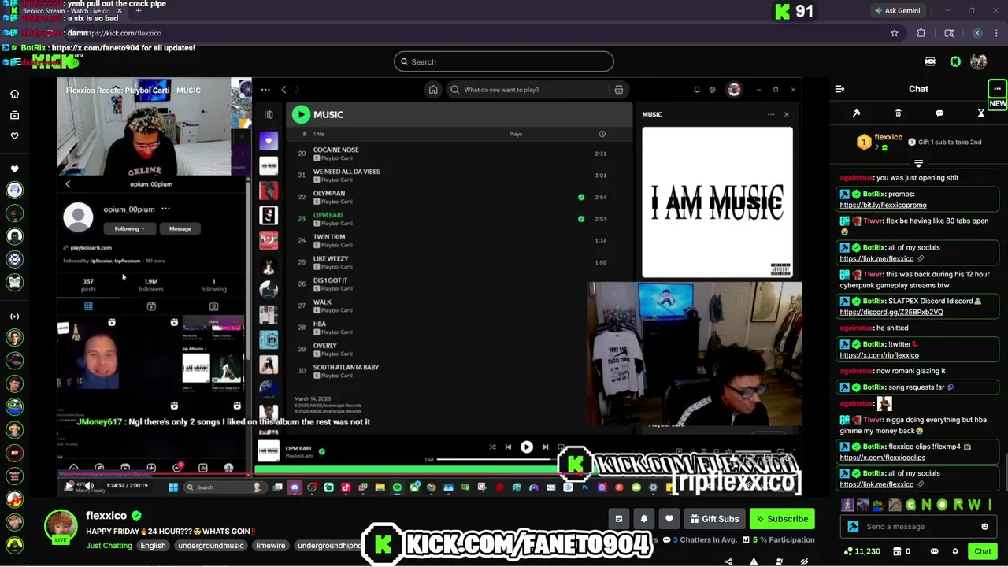Open Spotify three-dots menu at top left

pyautogui.click(x=265, y=90)
